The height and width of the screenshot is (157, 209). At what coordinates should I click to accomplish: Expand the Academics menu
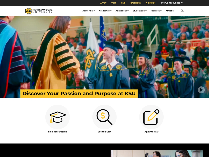[x=105, y=11]
